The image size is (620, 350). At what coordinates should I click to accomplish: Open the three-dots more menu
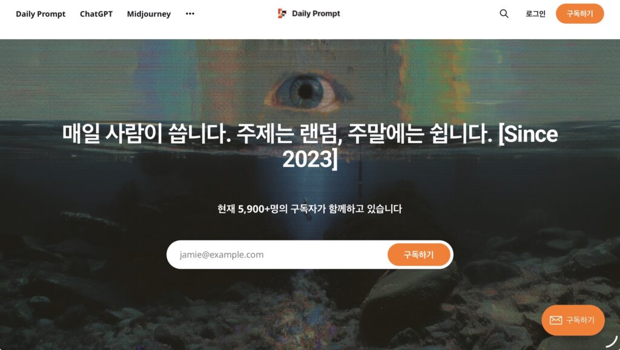click(x=190, y=13)
